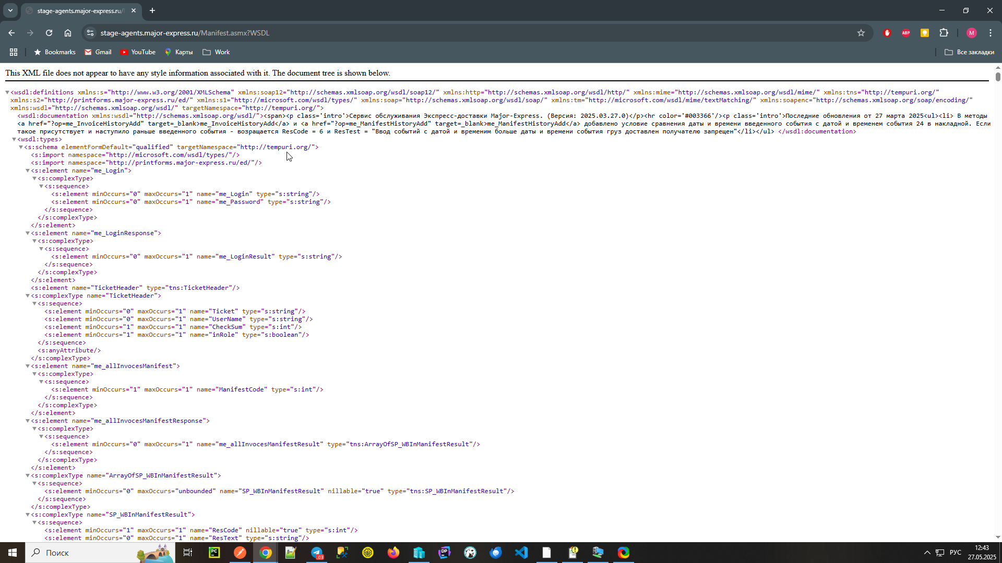
Task: Click the Поиск taskbar search box
Action: click(100, 553)
